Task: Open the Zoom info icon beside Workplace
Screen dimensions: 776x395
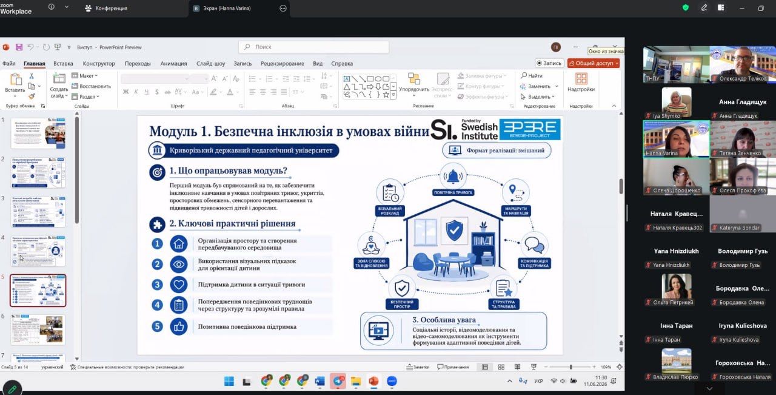Action: (51, 7)
